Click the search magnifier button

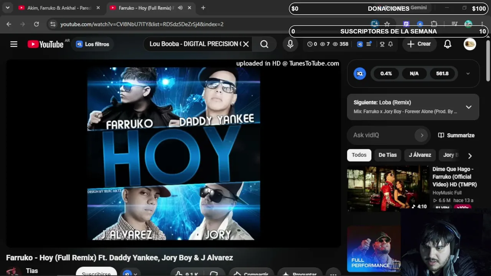coord(264,44)
